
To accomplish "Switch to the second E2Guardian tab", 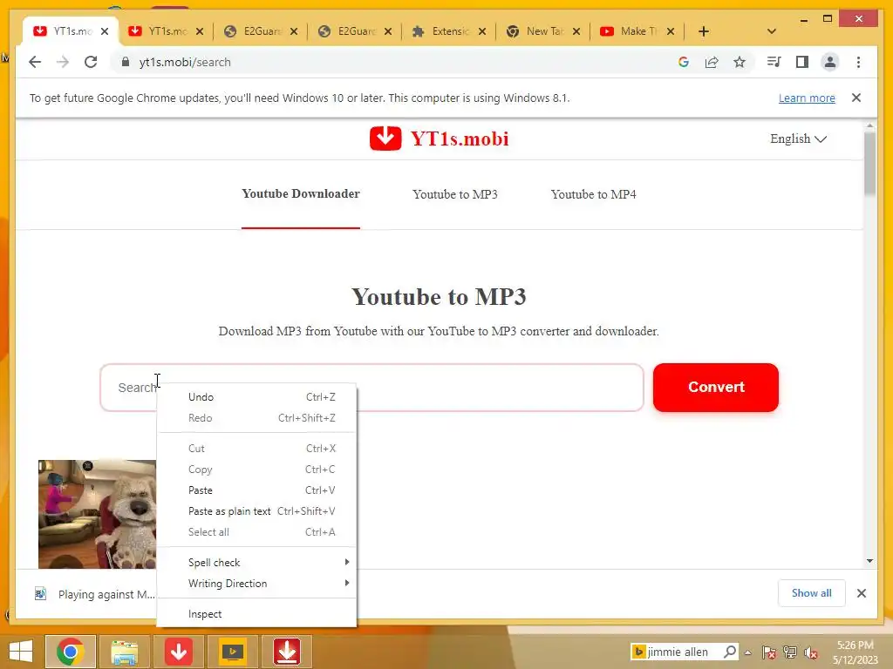I will 356,31.
